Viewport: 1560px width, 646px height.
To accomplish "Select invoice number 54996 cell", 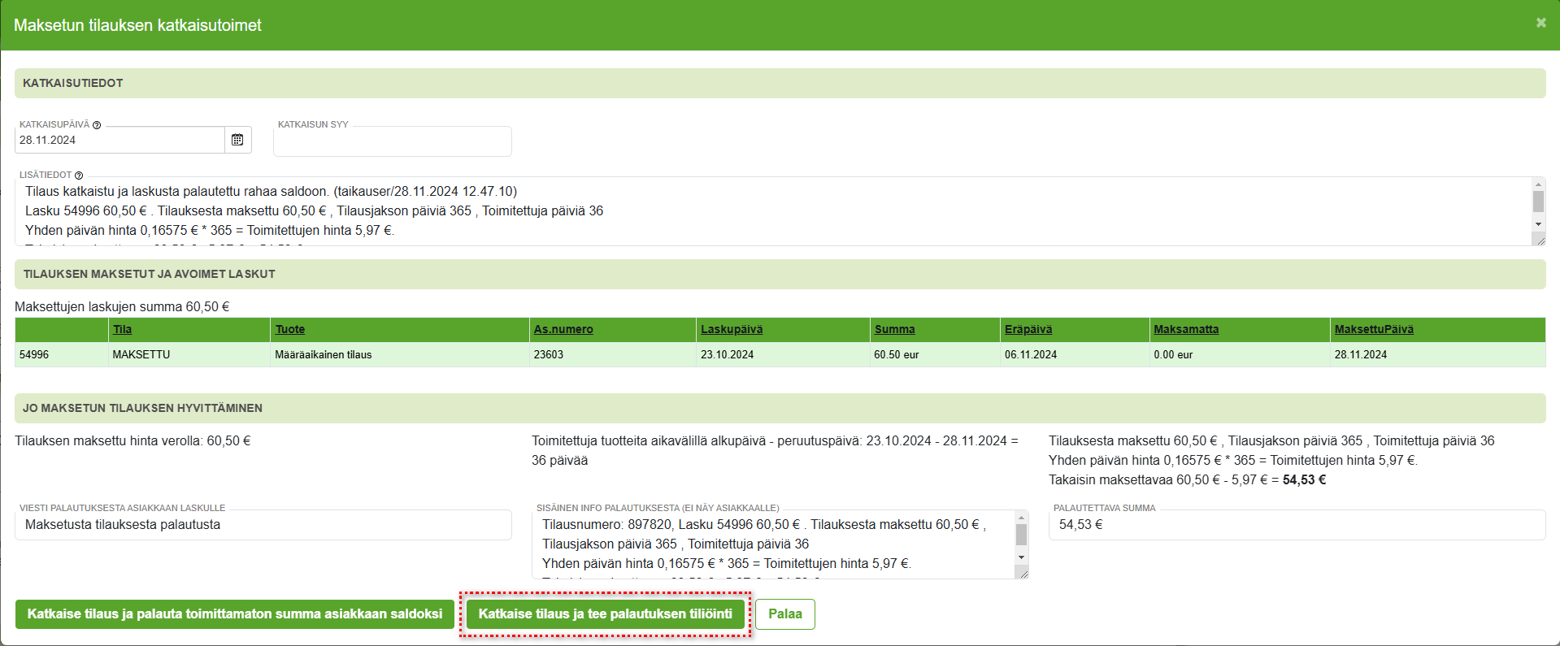I will point(62,354).
